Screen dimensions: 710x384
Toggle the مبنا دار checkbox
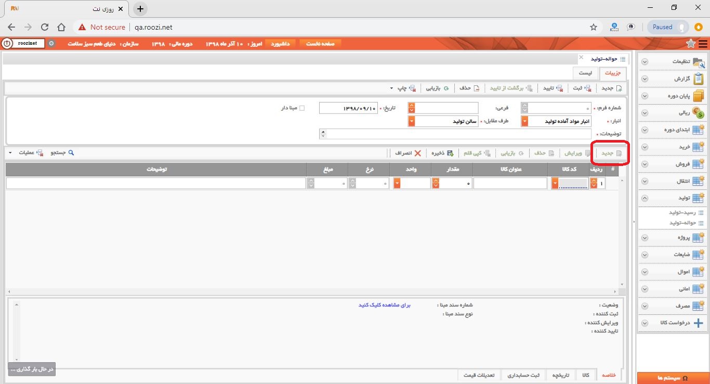tap(302, 108)
